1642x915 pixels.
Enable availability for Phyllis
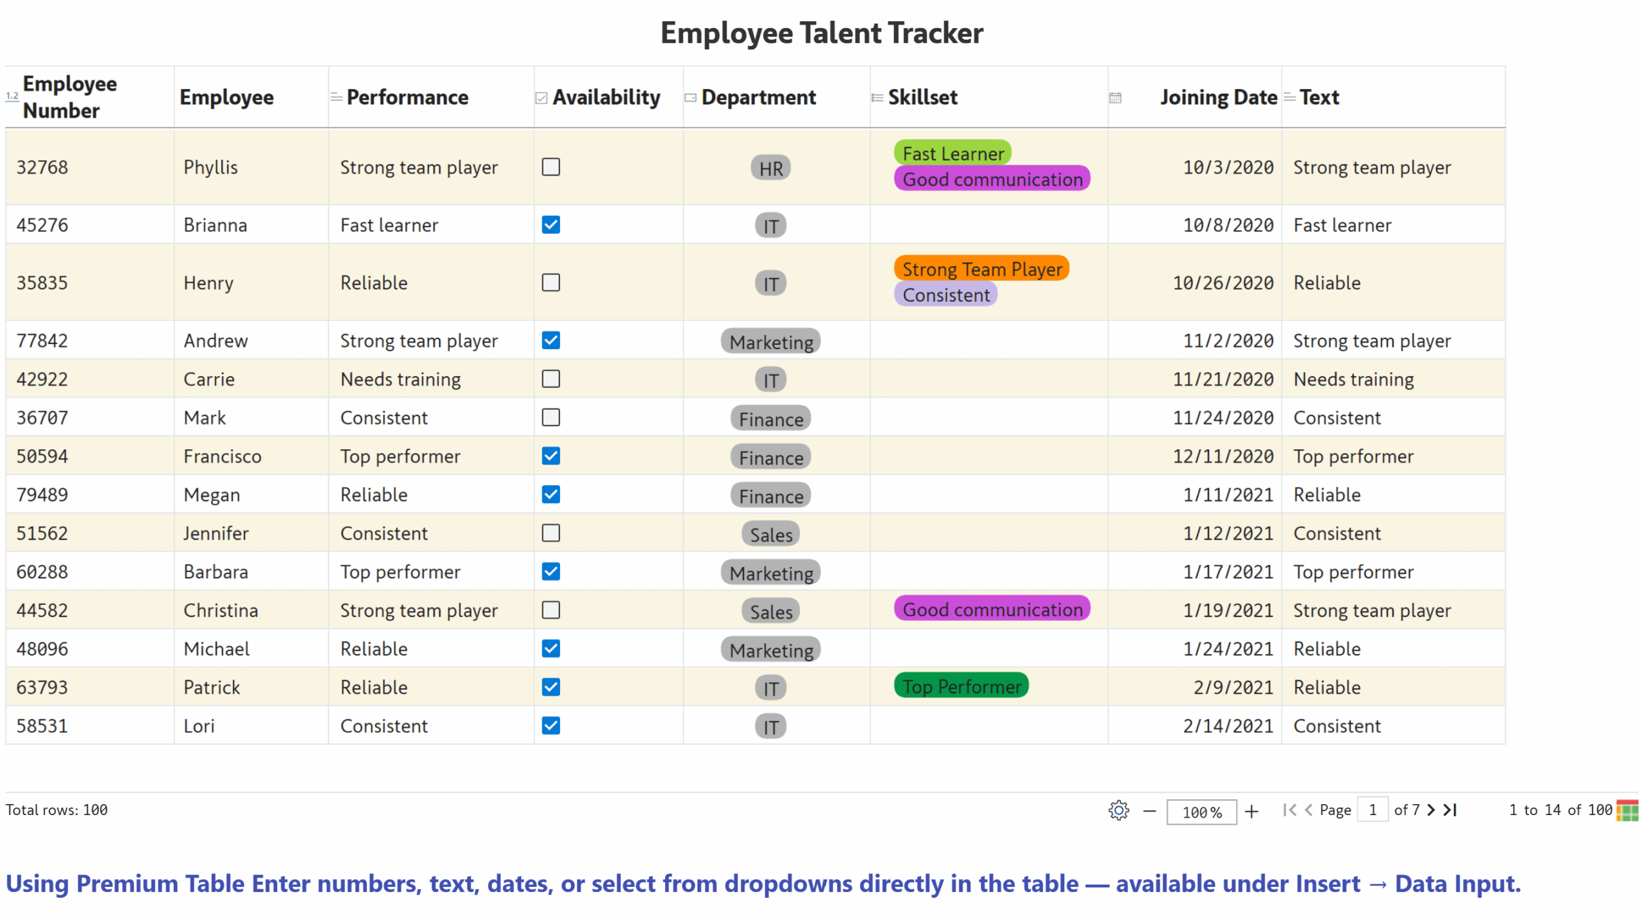click(551, 167)
